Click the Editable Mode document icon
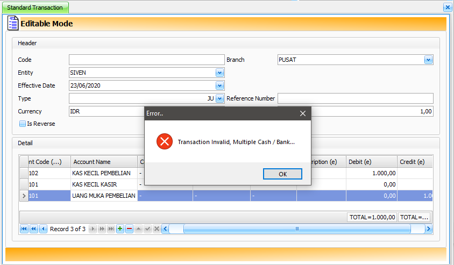Viewport: 454px width, 265px height. tap(13, 23)
